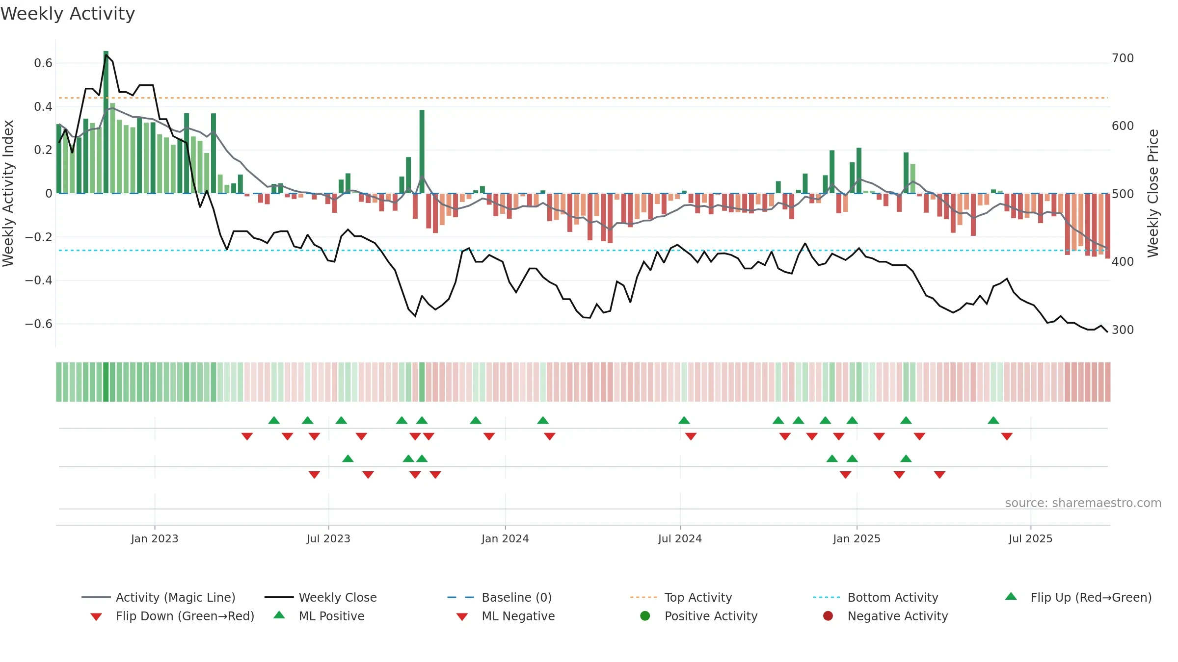Click the tallest green activity bar near 0.65
Viewport: 1178px width, 662px height.
coord(106,122)
